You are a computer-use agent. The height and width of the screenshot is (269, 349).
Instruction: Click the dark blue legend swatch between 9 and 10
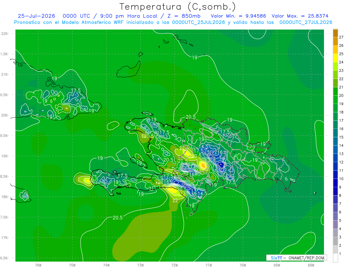[x=335, y=183]
